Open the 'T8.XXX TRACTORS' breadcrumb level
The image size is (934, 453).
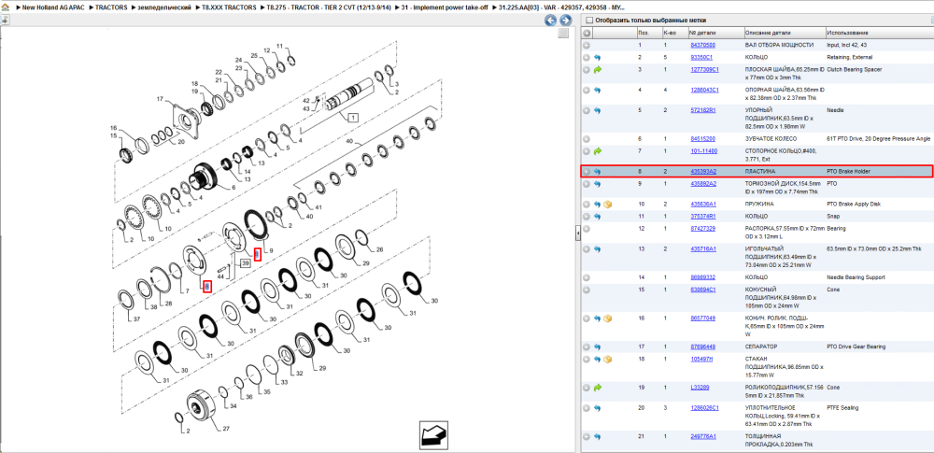(x=230, y=6)
